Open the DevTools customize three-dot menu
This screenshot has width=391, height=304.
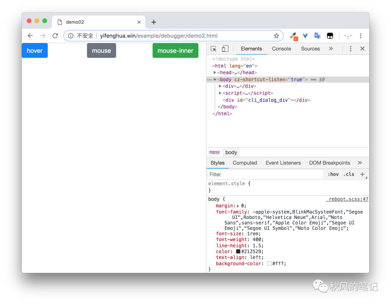coord(350,48)
